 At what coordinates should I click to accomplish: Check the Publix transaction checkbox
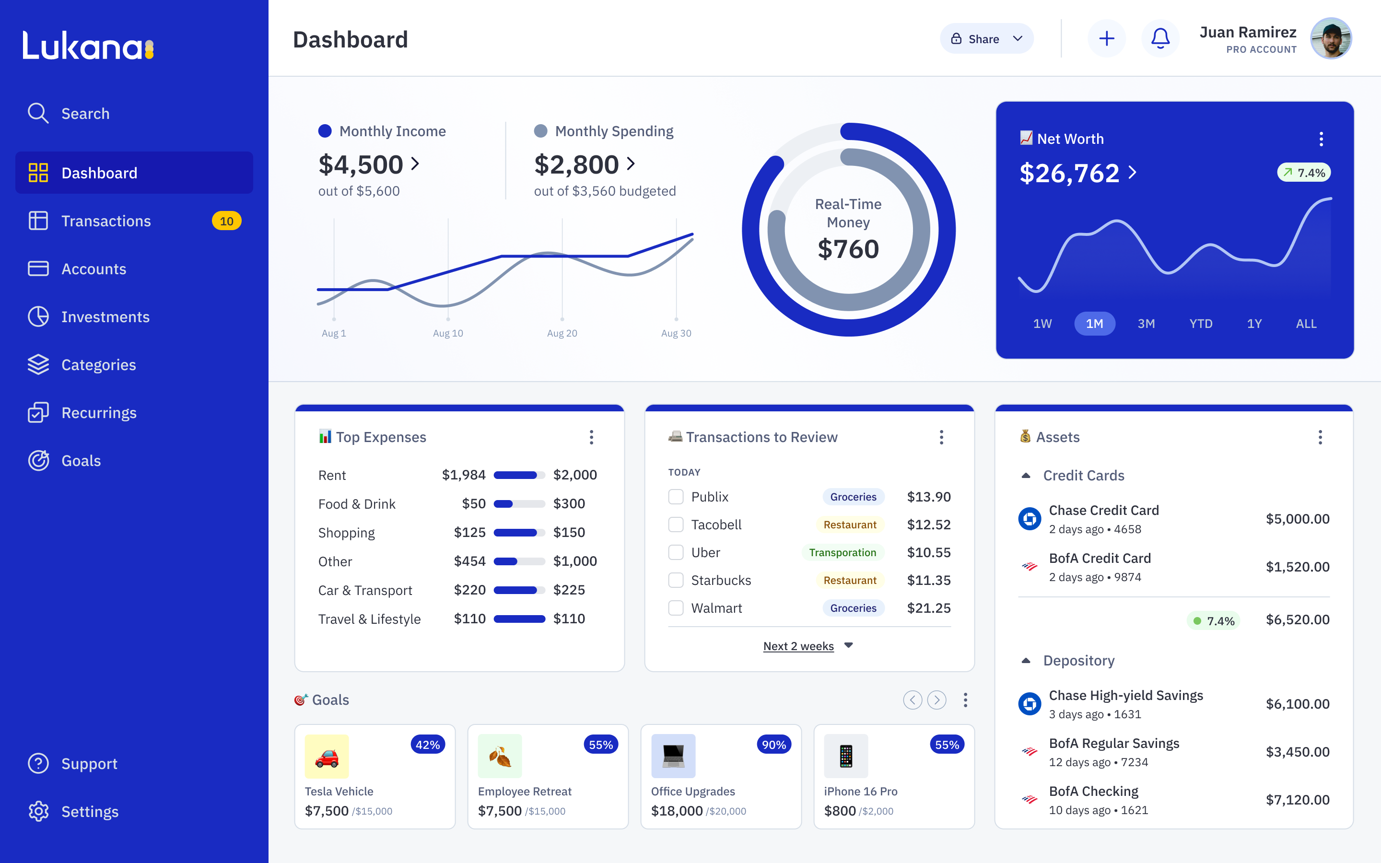[676, 497]
